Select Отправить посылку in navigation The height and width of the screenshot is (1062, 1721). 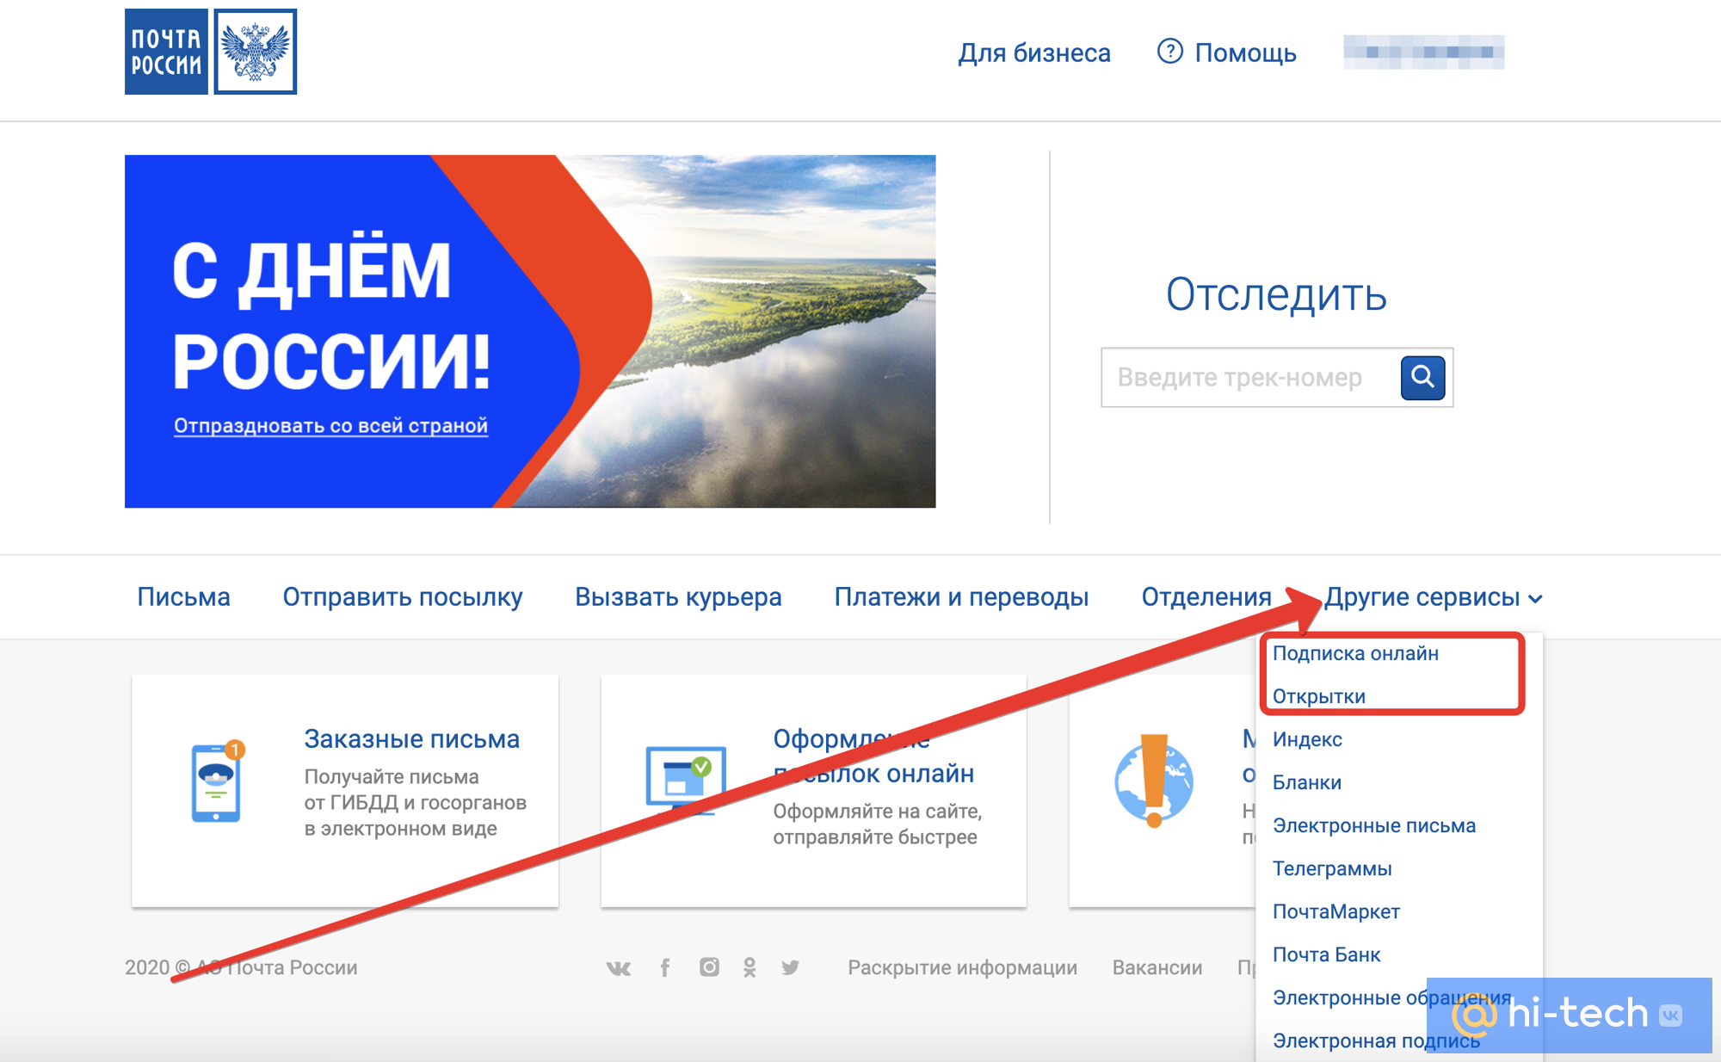pos(403,596)
